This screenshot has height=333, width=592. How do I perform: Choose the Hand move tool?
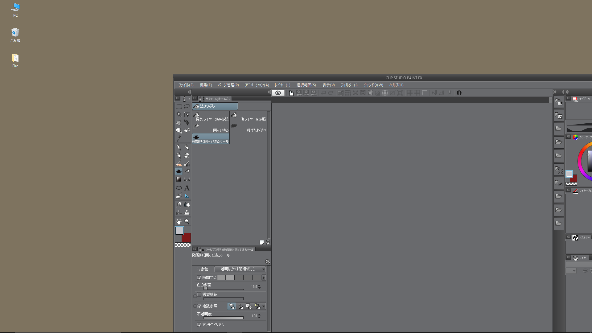[x=179, y=221]
